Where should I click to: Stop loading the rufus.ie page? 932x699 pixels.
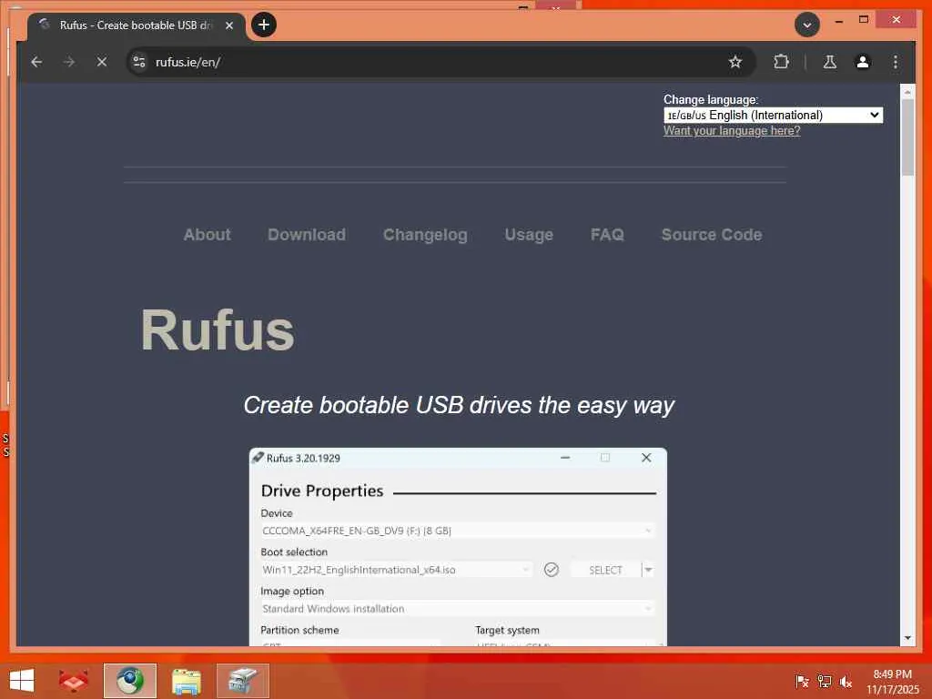coord(102,62)
